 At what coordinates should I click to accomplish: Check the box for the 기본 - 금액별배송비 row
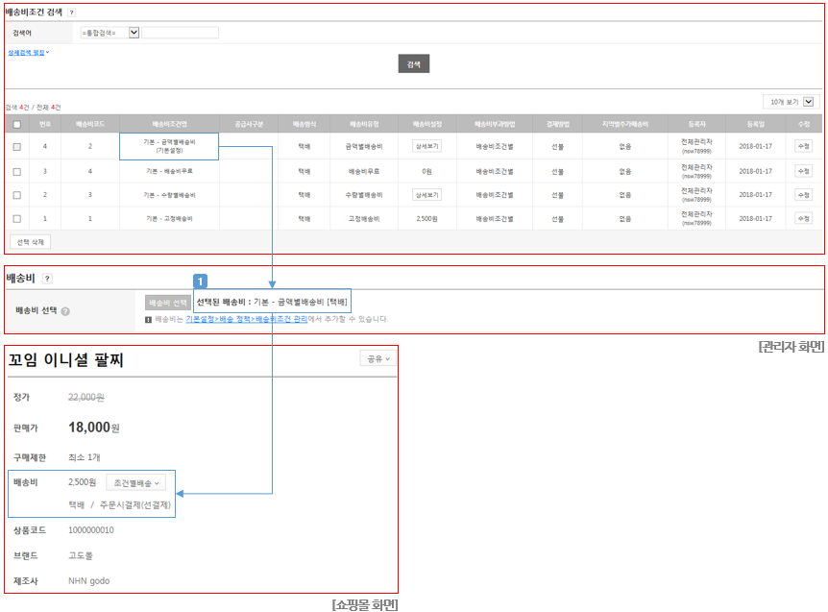coord(17,147)
